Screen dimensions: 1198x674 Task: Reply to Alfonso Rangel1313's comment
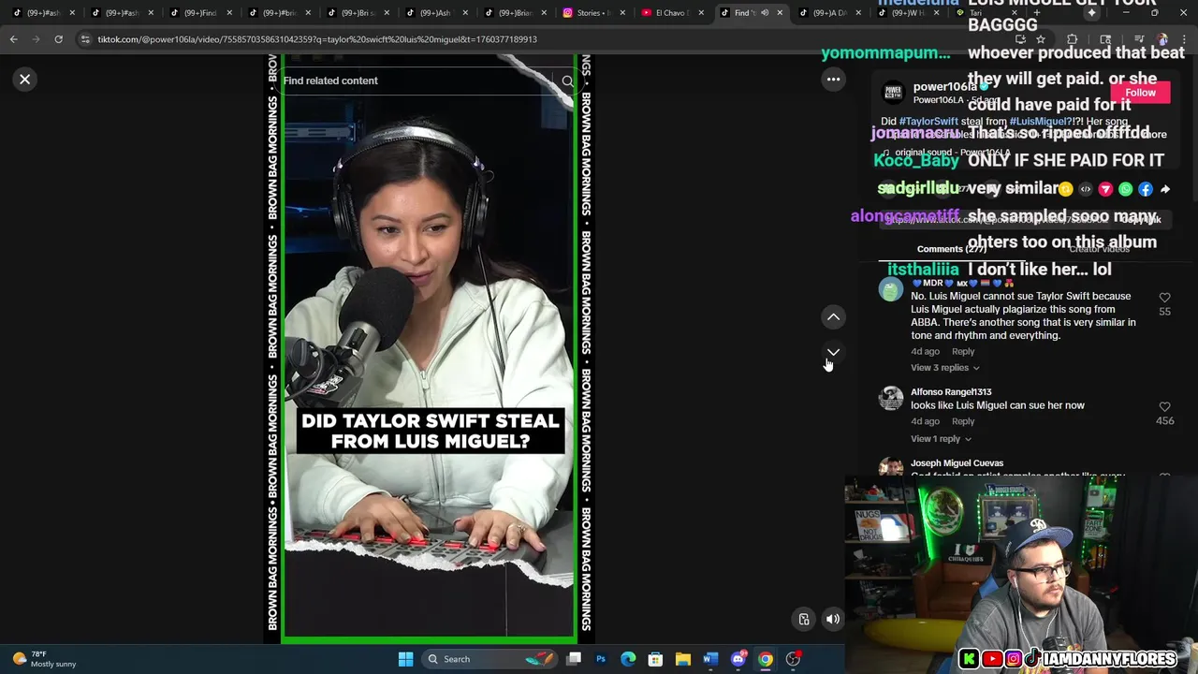pyautogui.click(x=963, y=421)
